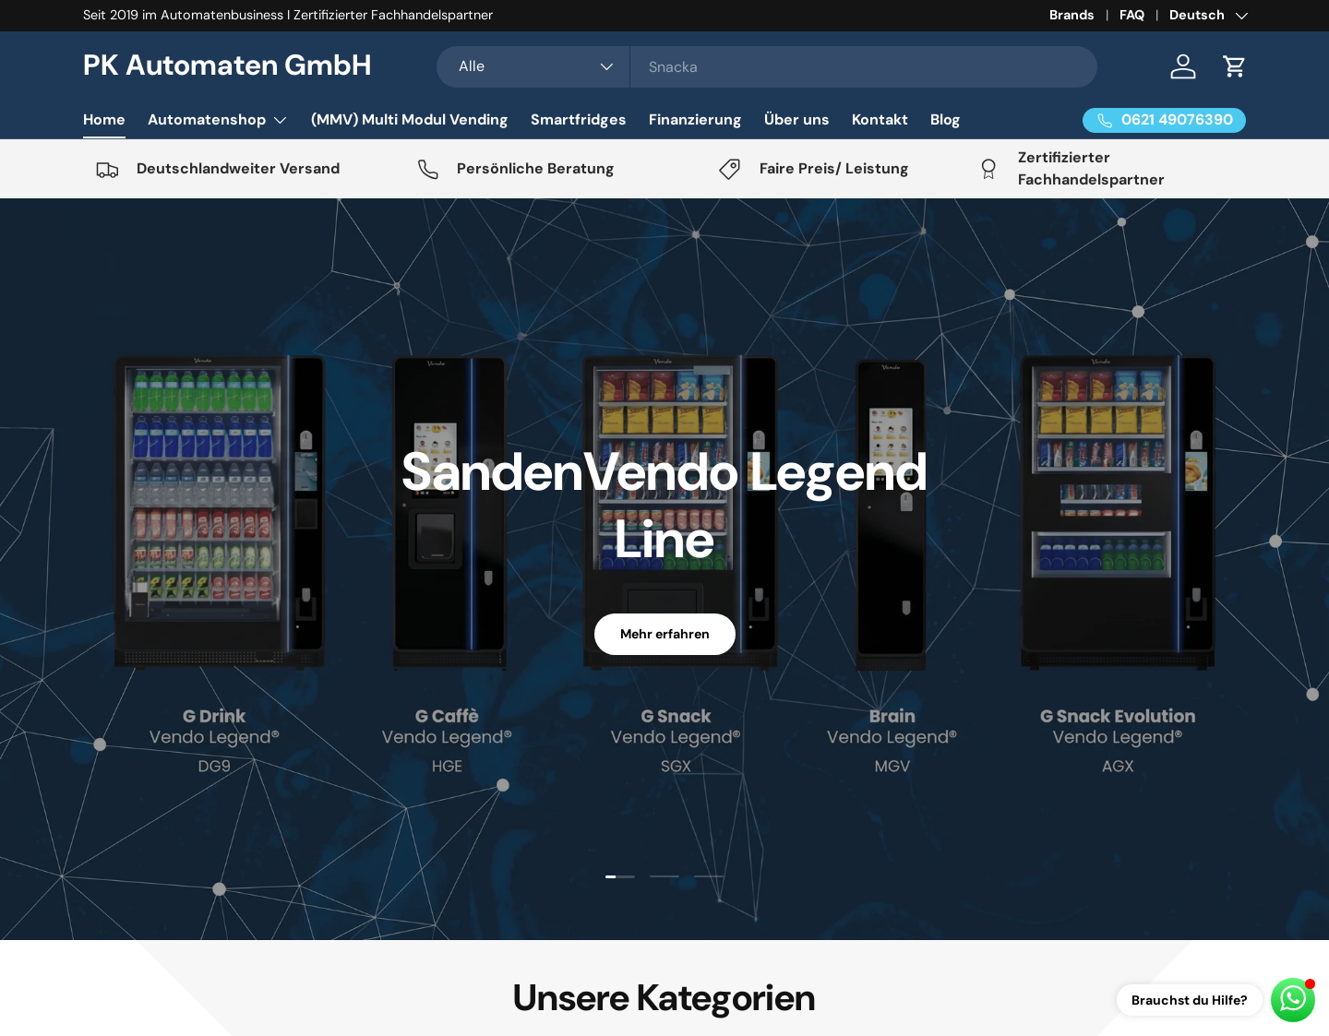The image size is (1329, 1036).
Task: Open the Finanzierung menu item
Action: (x=695, y=120)
